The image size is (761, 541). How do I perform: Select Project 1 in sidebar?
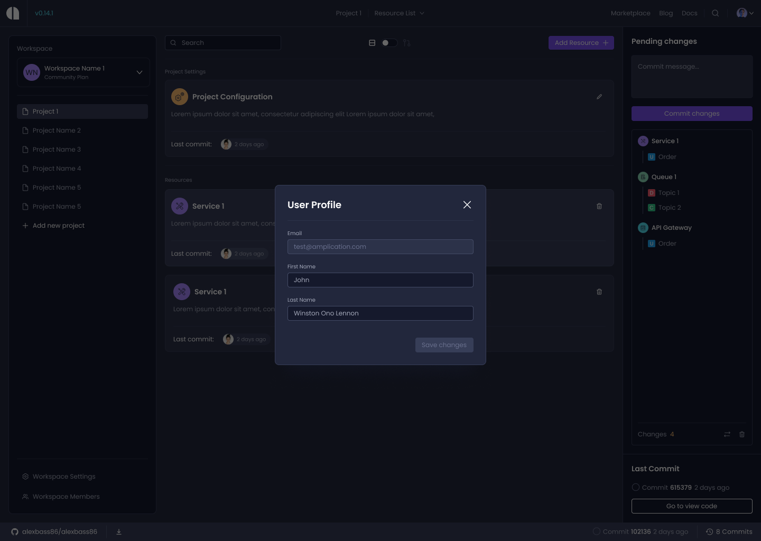(x=82, y=111)
